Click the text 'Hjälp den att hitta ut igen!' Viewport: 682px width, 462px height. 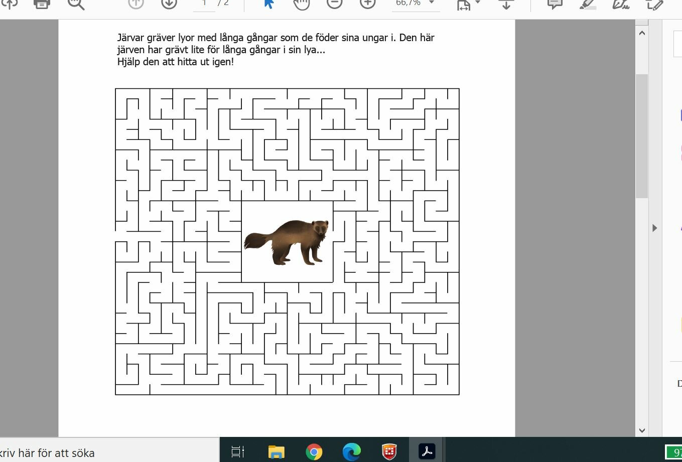[x=176, y=62]
